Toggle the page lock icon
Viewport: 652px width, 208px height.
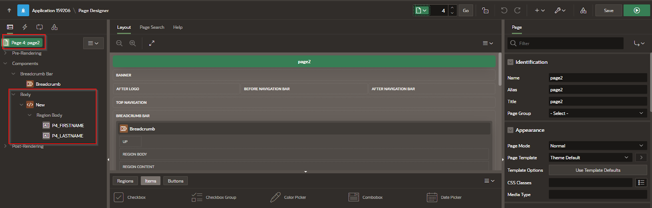click(485, 11)
